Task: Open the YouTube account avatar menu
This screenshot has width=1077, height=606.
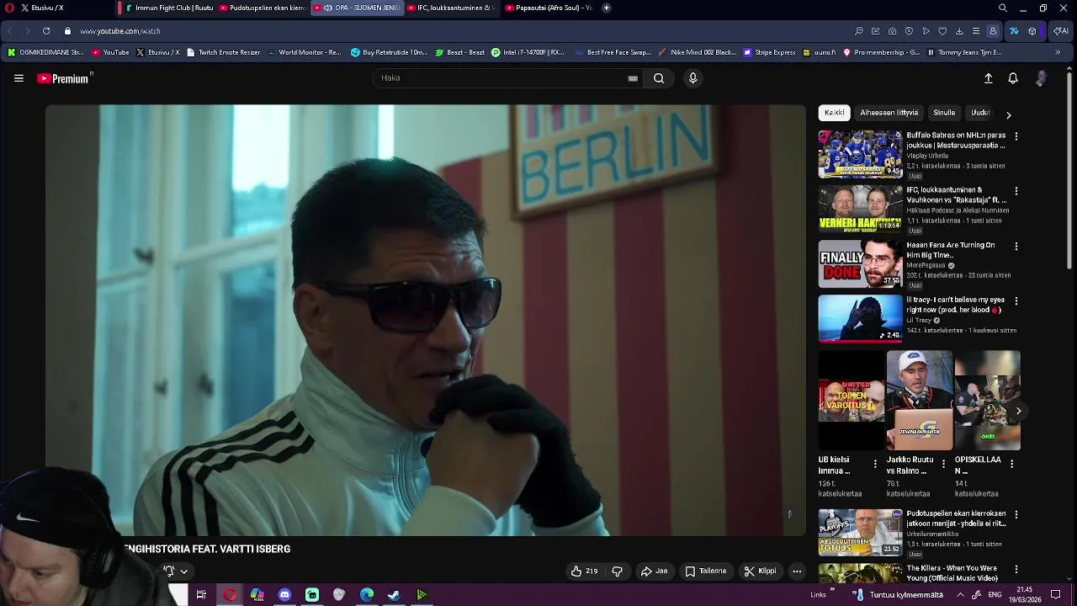Action: point(1041,78)
